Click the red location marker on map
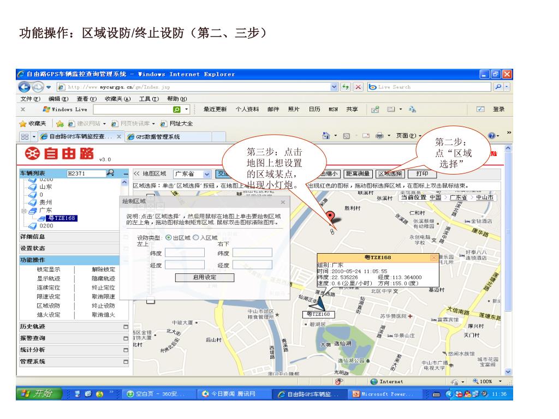 [x=330, y=216]
